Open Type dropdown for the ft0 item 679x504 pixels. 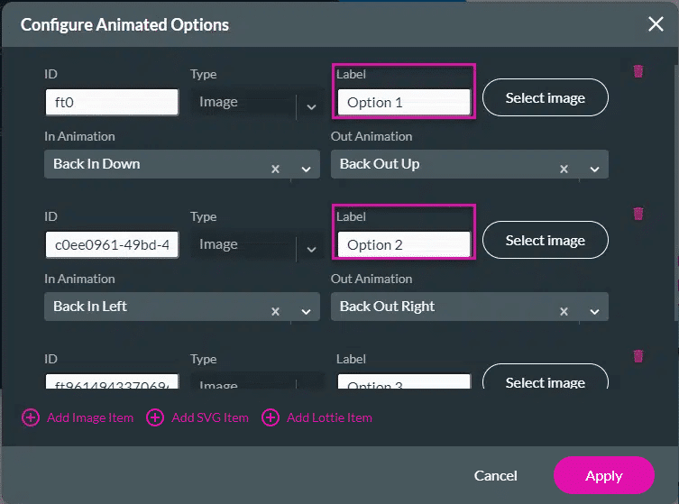point(311,106)
